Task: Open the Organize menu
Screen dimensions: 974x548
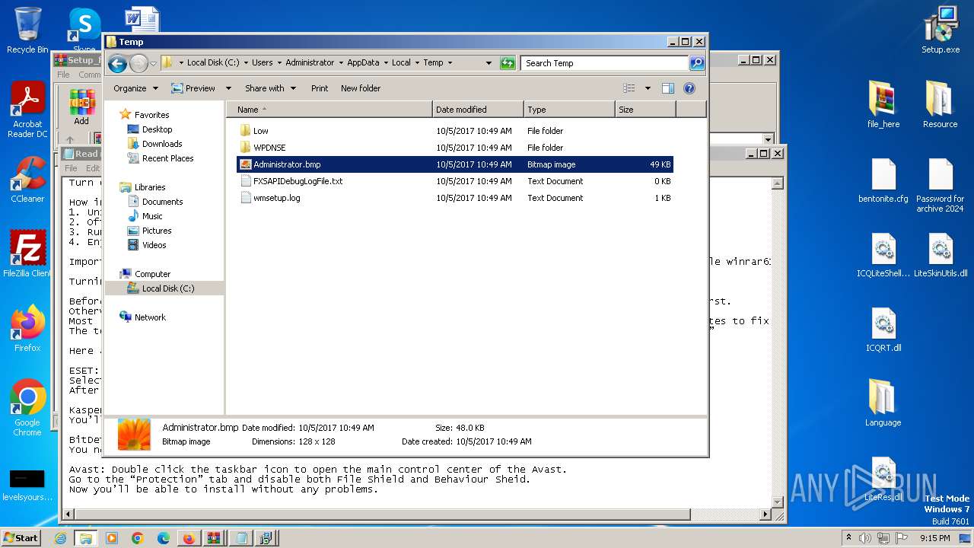Action: [x=135, y=88]
